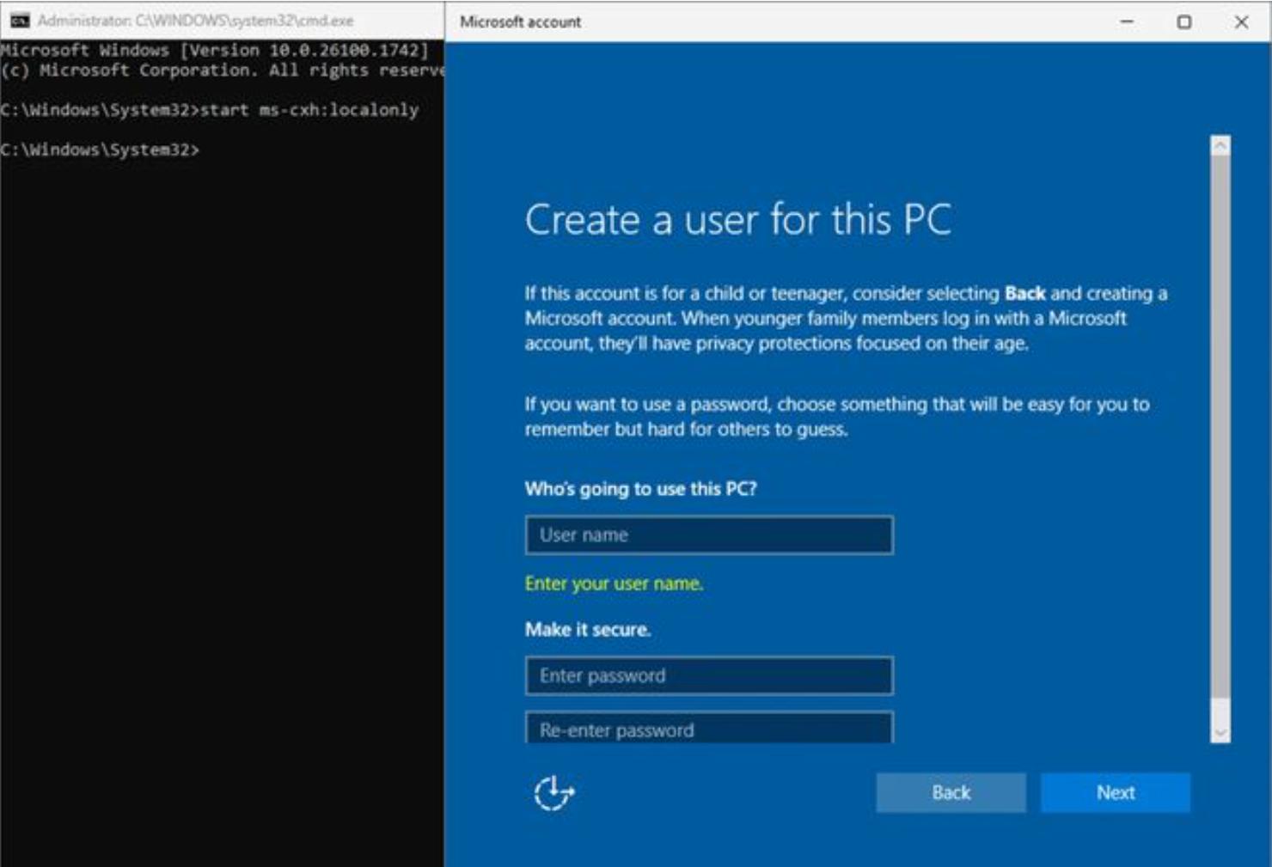Click the 'If you want to use a password' paragraph
Viewport: 1272px width, 867px height.
(837, 417)
